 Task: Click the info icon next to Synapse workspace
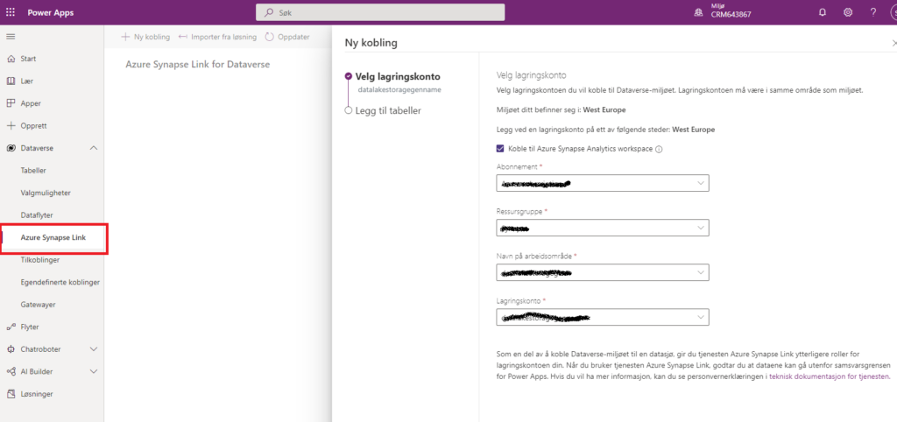coord(659,149)
